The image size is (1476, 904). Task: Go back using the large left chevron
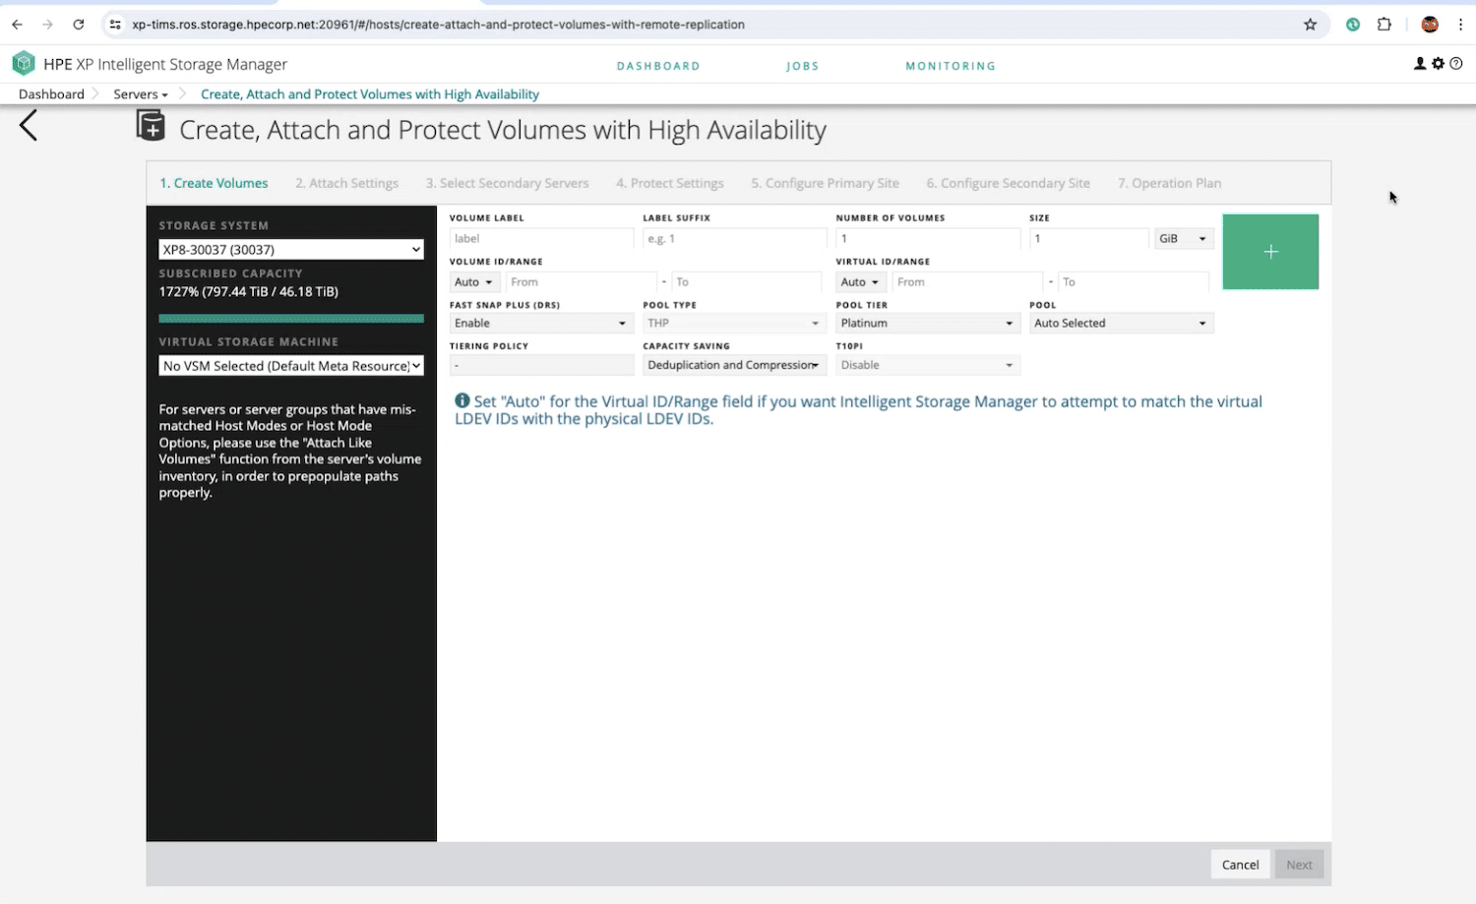click(29, 125)
